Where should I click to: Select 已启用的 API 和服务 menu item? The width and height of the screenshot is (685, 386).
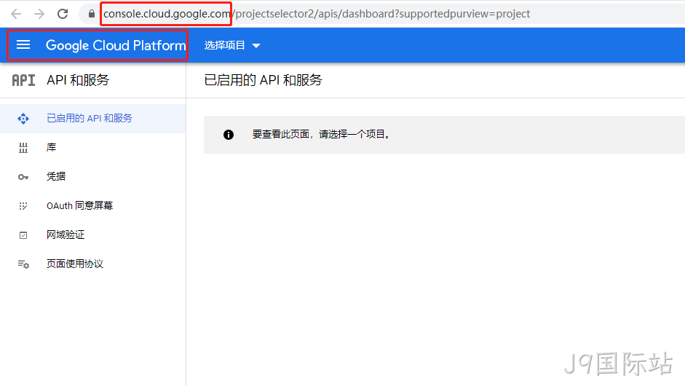(x=92, y=119)
